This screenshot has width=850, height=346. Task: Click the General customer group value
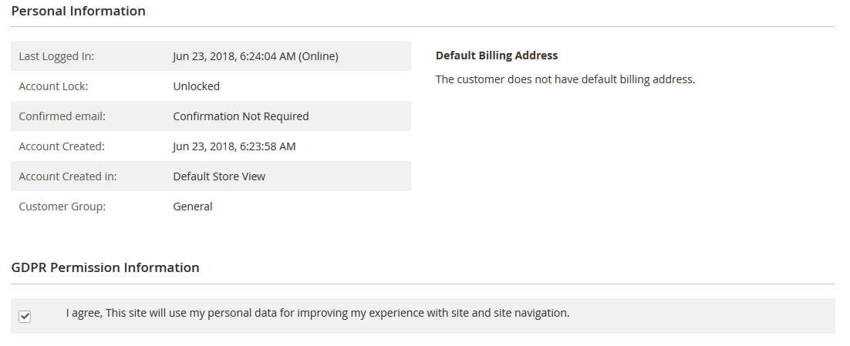point(193,207)
